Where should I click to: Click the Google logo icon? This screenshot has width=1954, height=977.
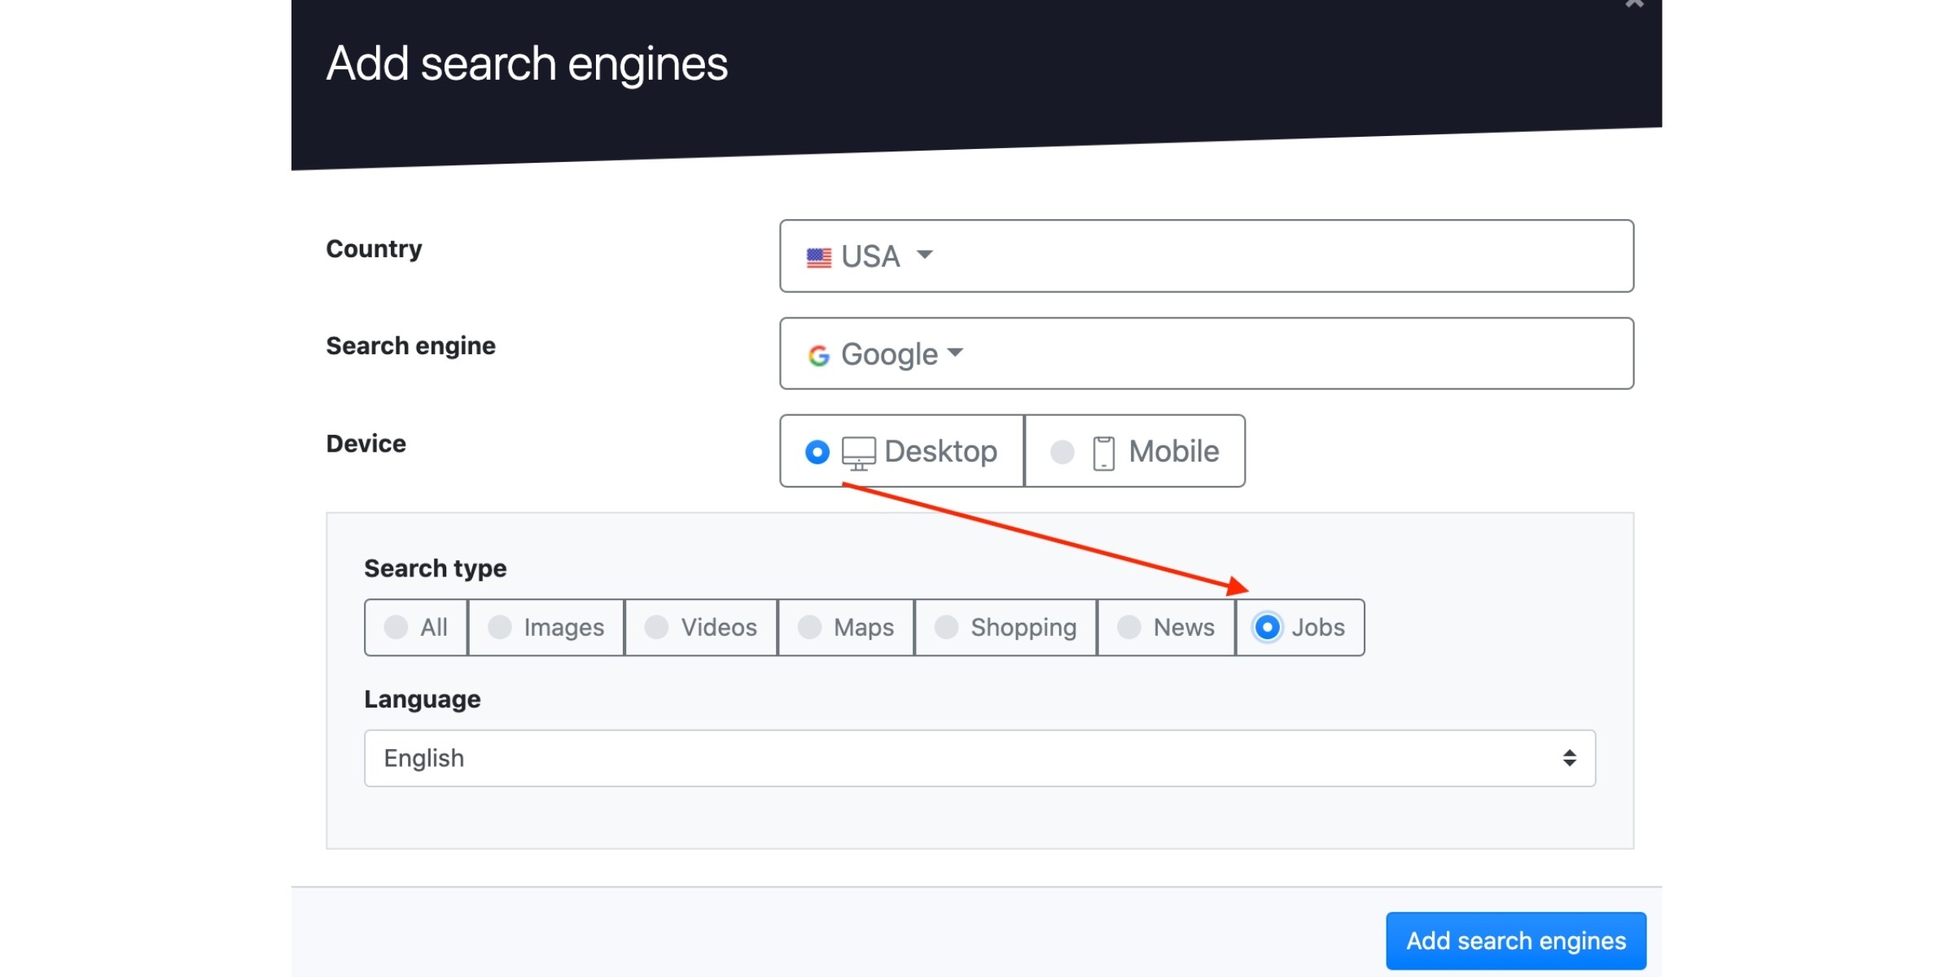pos(818,355)
